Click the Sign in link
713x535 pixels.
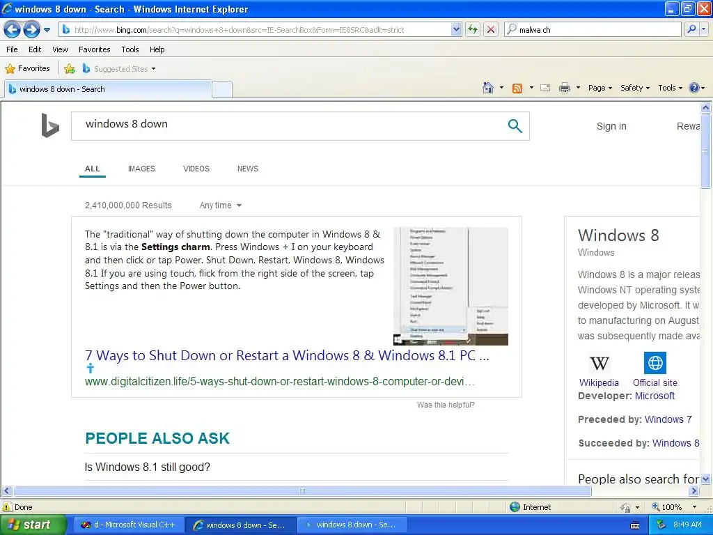(x=611, y=127)
